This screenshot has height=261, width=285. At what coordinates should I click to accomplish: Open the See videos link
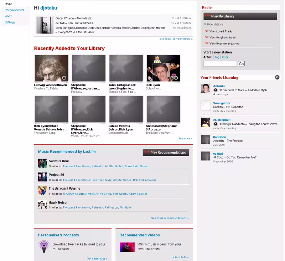coord(181,257)
